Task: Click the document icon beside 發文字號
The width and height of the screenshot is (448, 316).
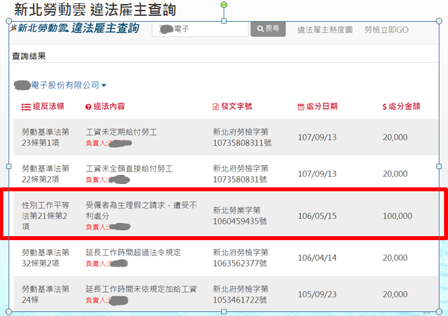Action: click(215, 107)
